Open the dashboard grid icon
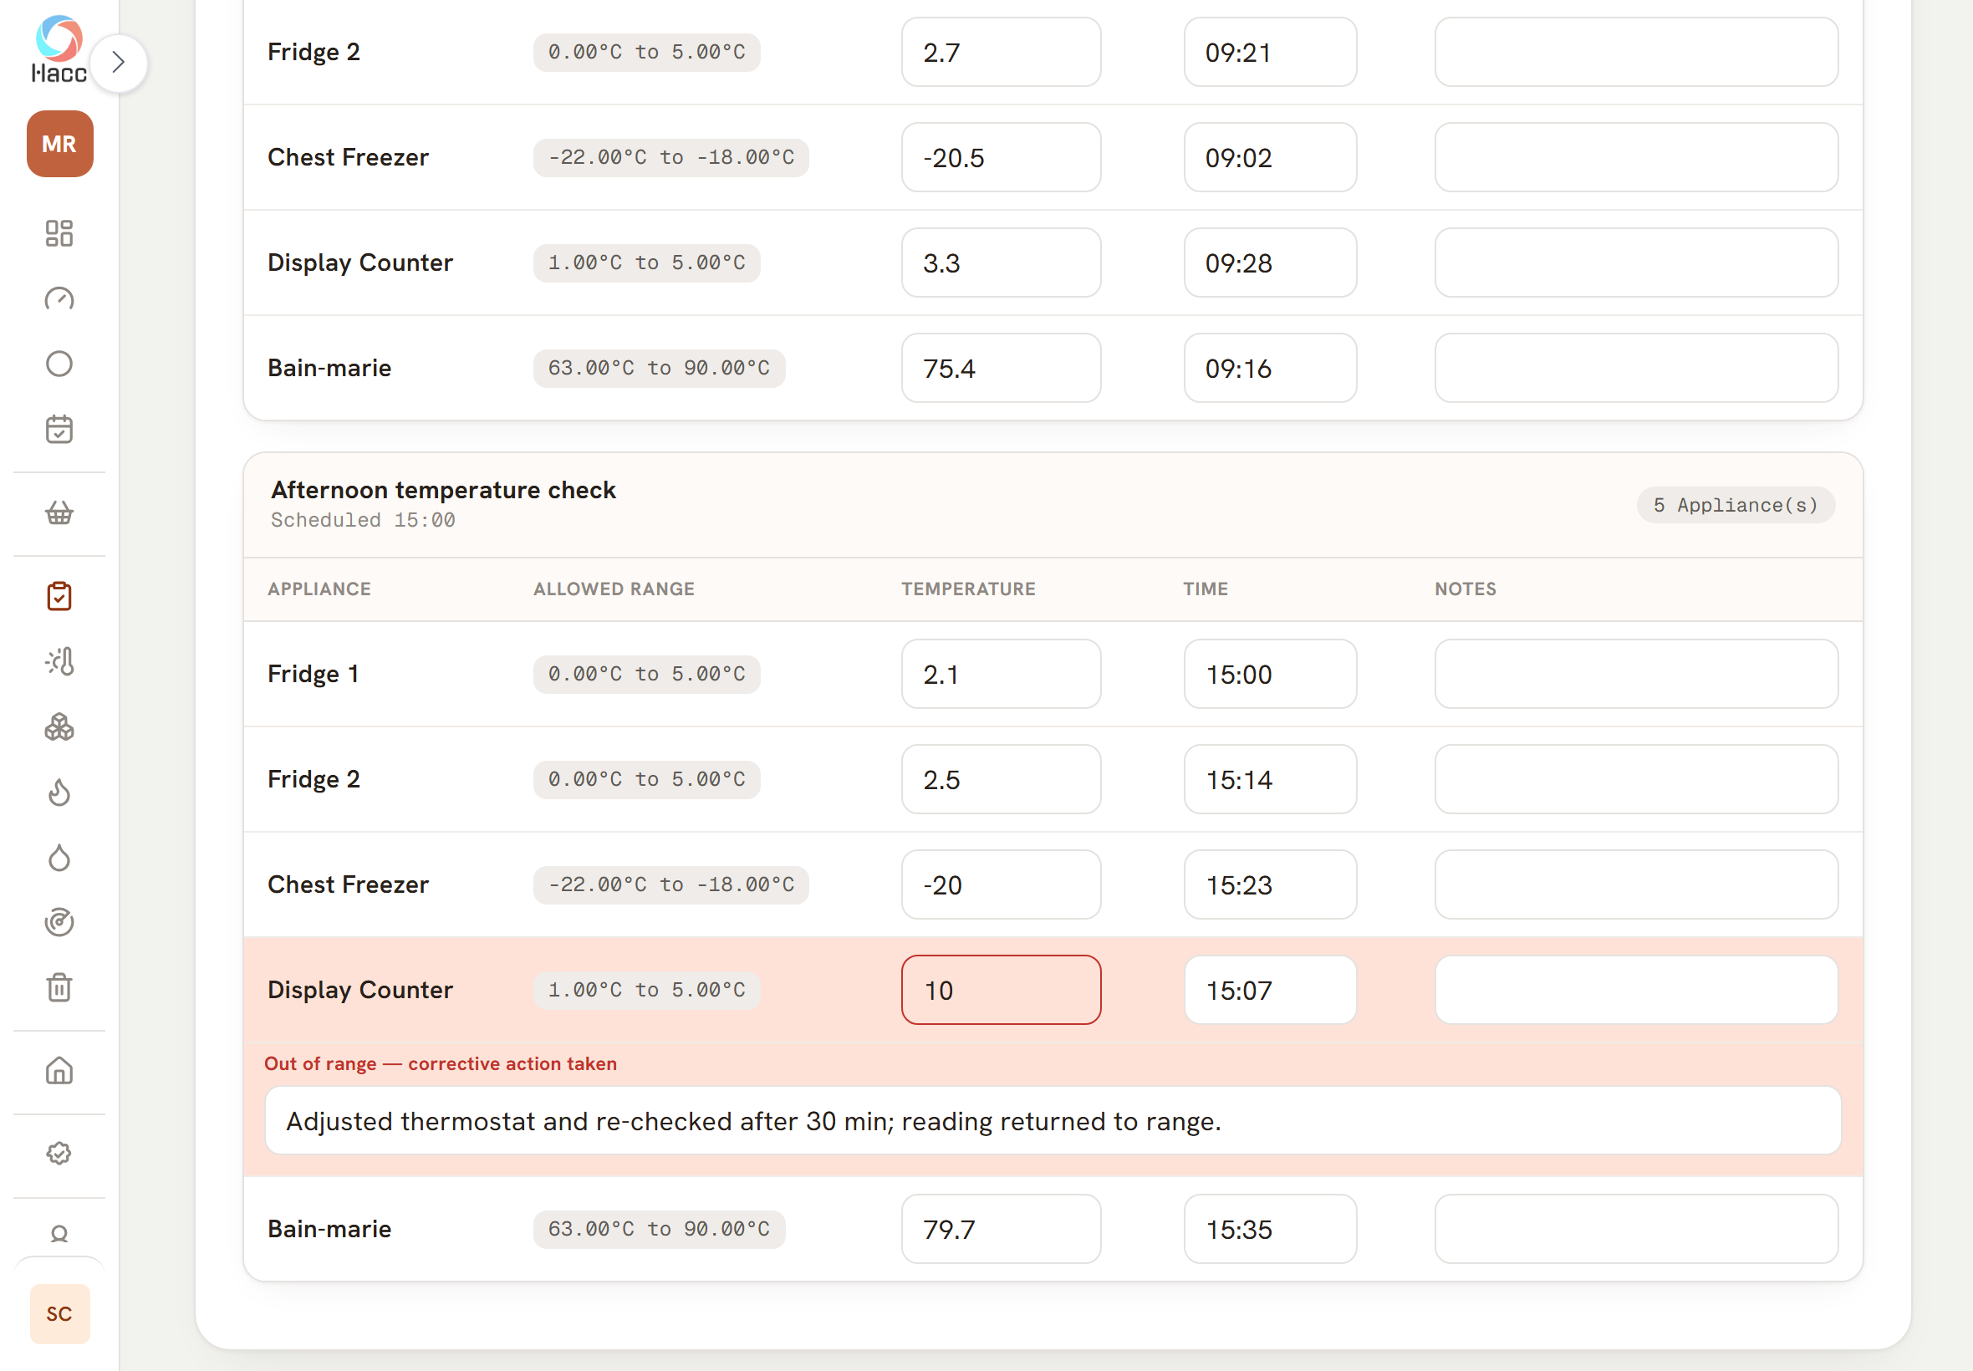Viewport: 1973px width, 1371px height. click(x=59, y=232)
